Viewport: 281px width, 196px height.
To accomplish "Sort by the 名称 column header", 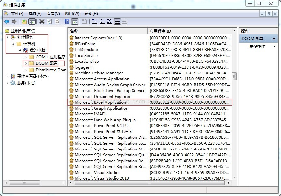I will (x=108, y=31).
